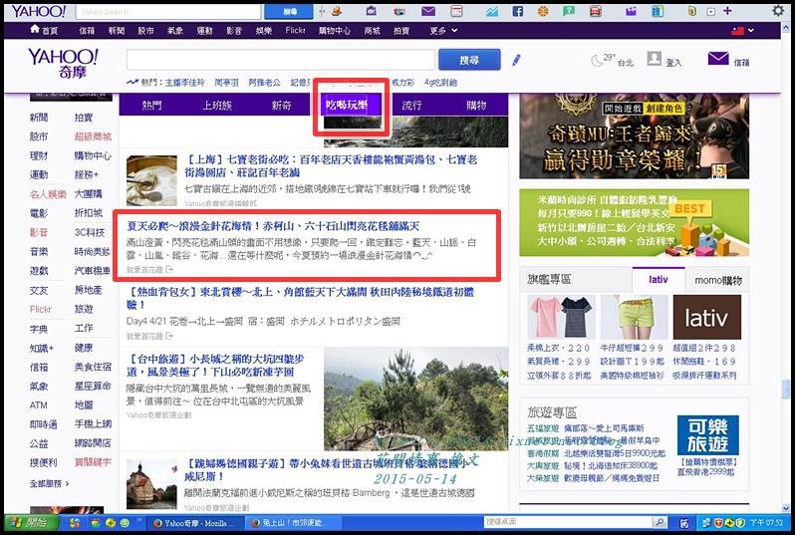Open handwriting input pencil icon beside search
Image resolution: width=795 pixels, height=535 pixels.
coord(516,61)
